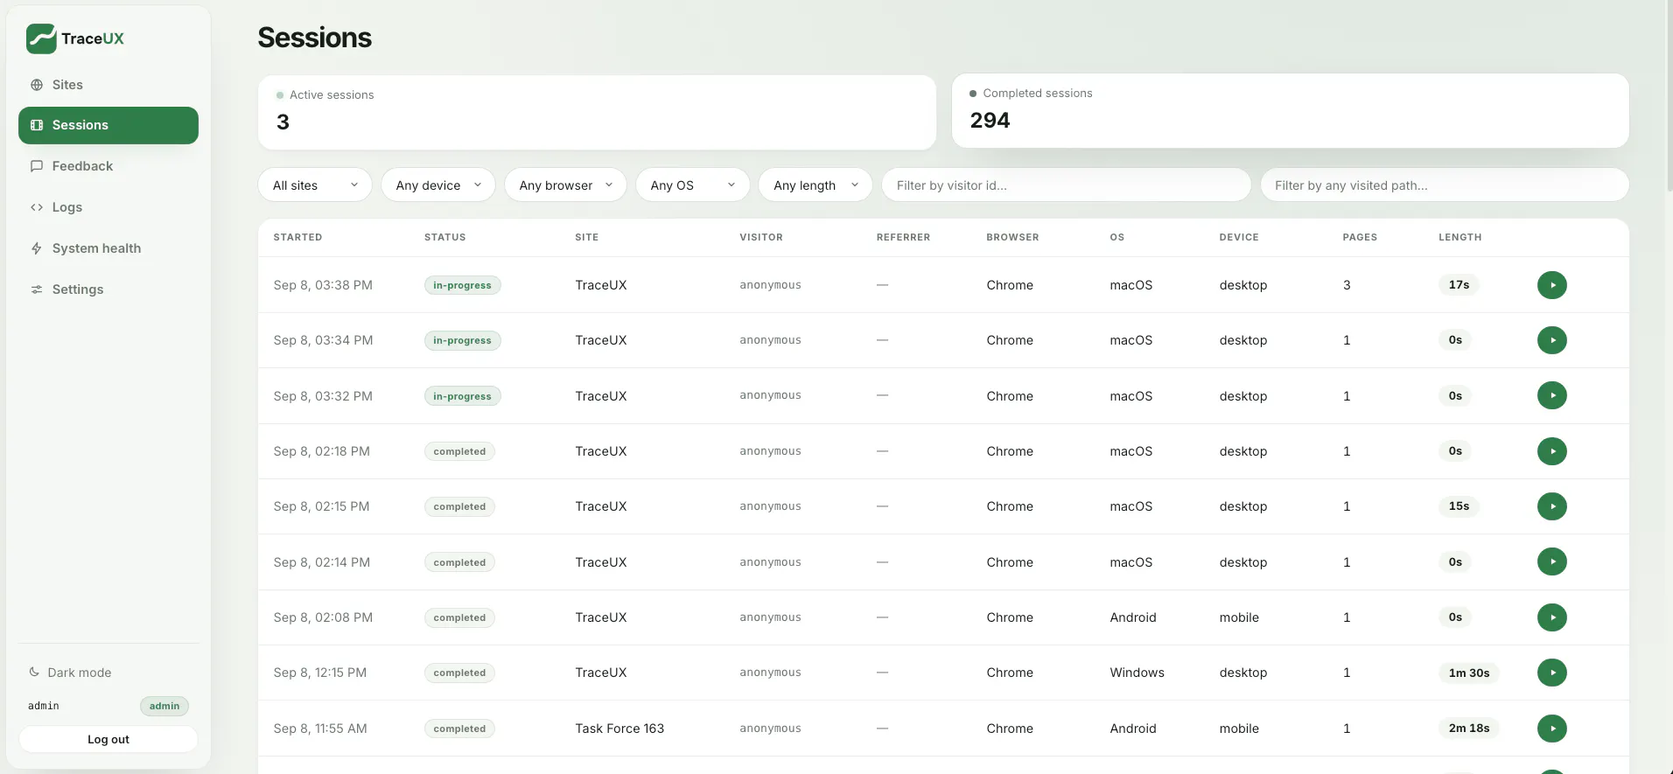The width and height of the screenshot is (1673, 774).
Task: Select Sessions in the sidebar
Action: (108, 125)
